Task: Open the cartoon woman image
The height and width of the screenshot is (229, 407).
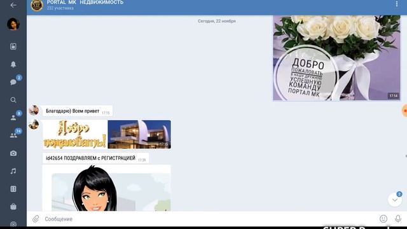Action: pos(107,188)
